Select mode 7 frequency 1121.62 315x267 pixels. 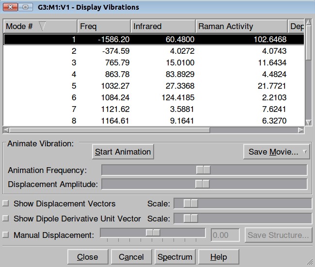154,109
